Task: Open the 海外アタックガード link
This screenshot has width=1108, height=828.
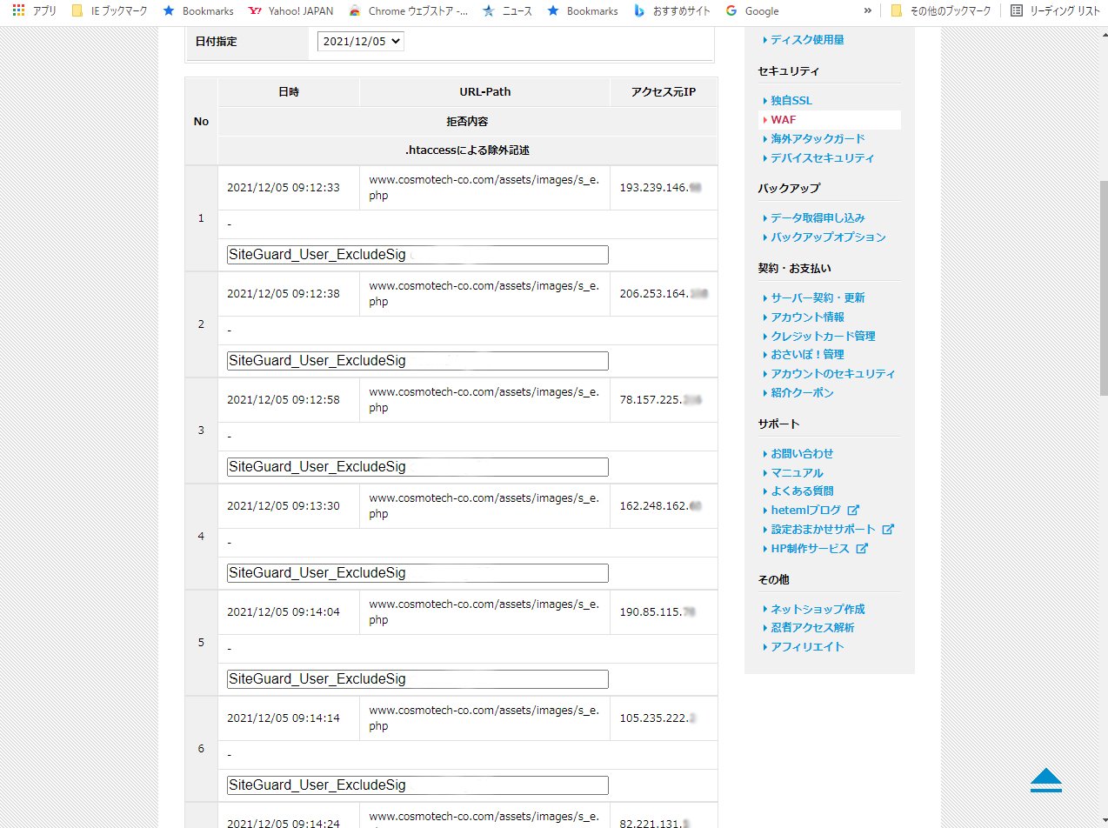Action: pyautogui.click(x=817, y=139)
